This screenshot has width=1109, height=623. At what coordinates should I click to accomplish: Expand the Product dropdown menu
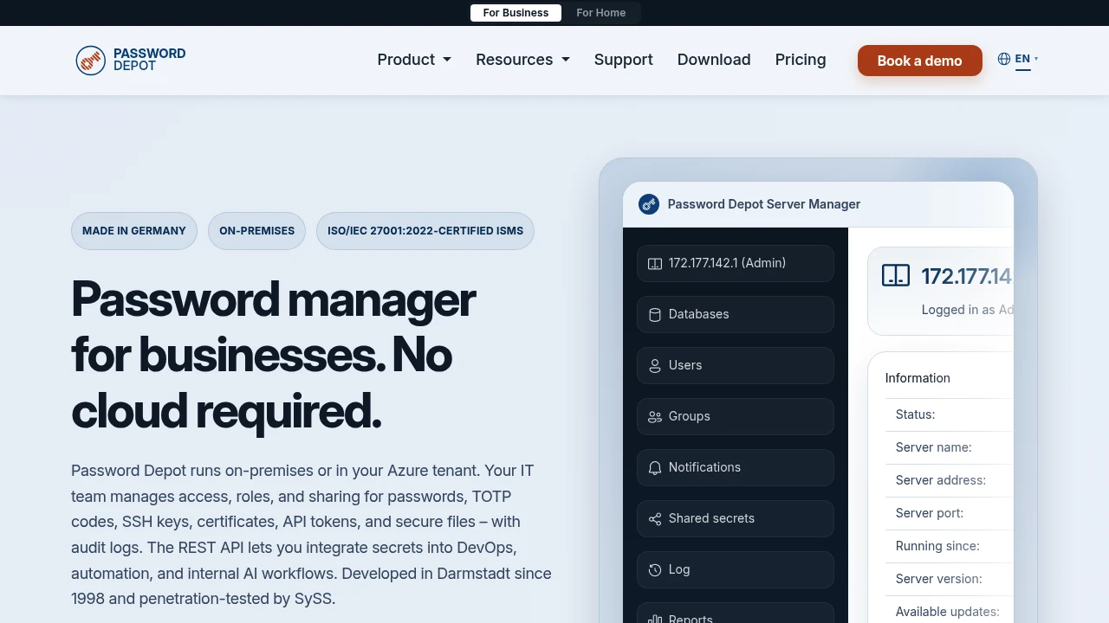414,60
